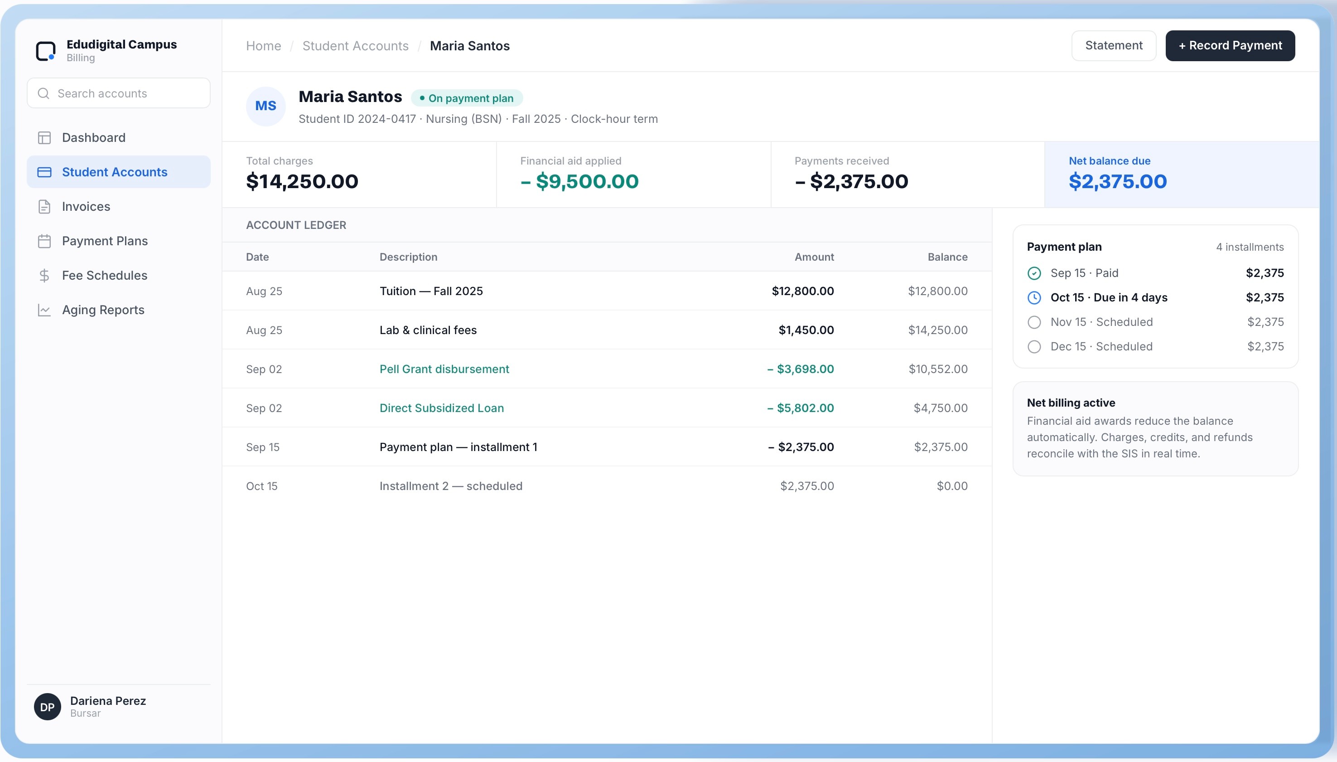Click the Record Payment button

(x=1230, y=45)
